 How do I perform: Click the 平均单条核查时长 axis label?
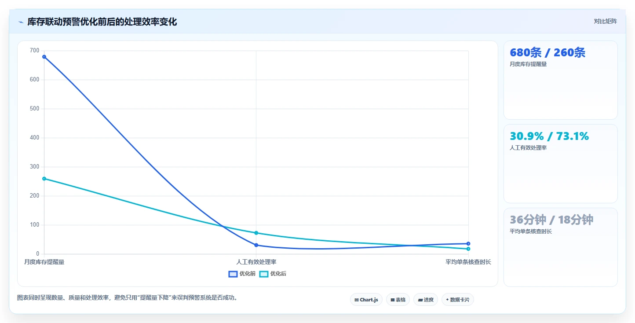point(468,262)
